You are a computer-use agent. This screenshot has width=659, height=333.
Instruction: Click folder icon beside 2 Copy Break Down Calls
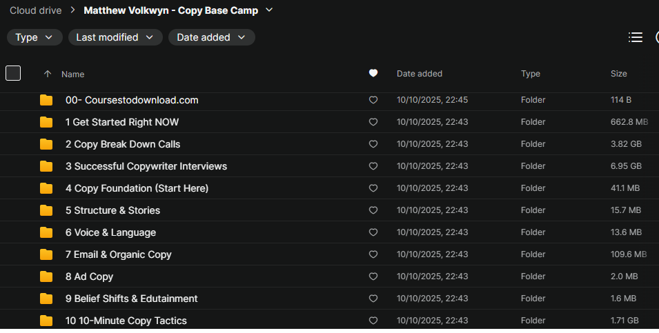coord(46,144)
